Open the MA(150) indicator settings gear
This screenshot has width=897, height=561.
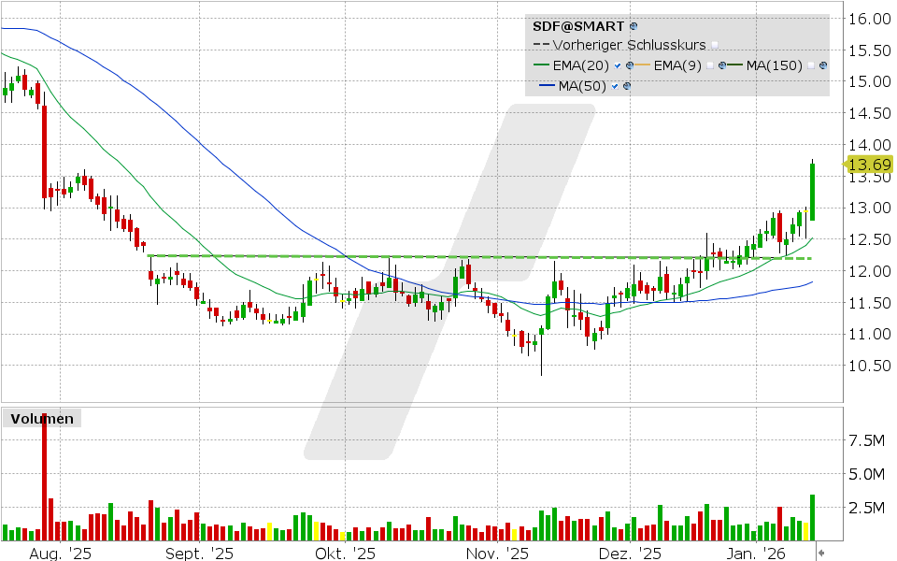click(x=822, y=65)
